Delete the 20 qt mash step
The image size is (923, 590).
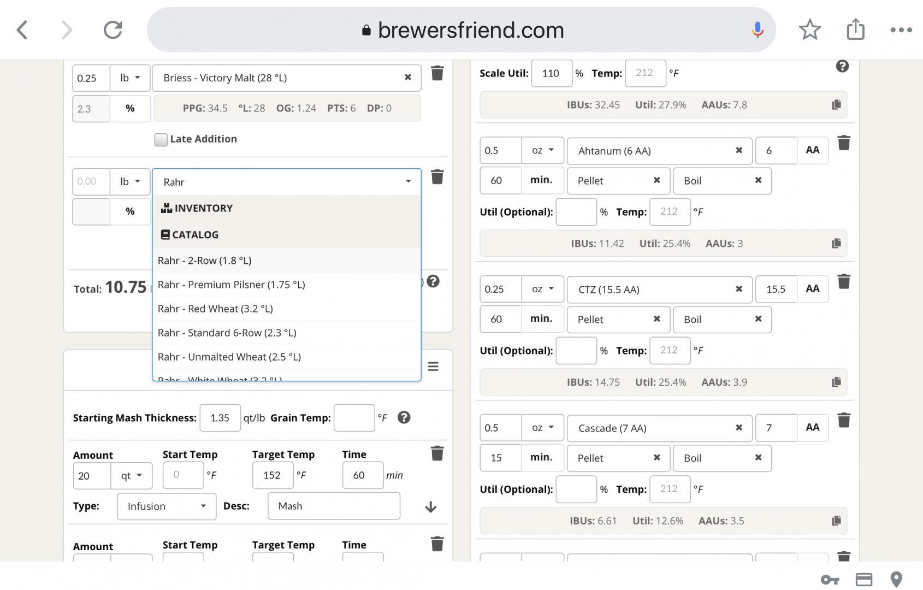pos(437,453)
